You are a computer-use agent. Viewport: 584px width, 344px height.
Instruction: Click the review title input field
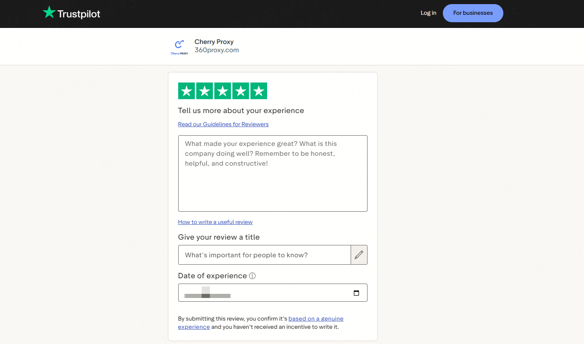click(x=264, y=255)
